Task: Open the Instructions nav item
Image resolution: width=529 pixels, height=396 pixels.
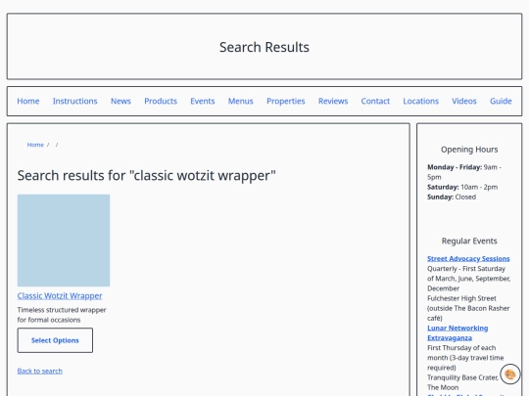Action: (74, 101)
